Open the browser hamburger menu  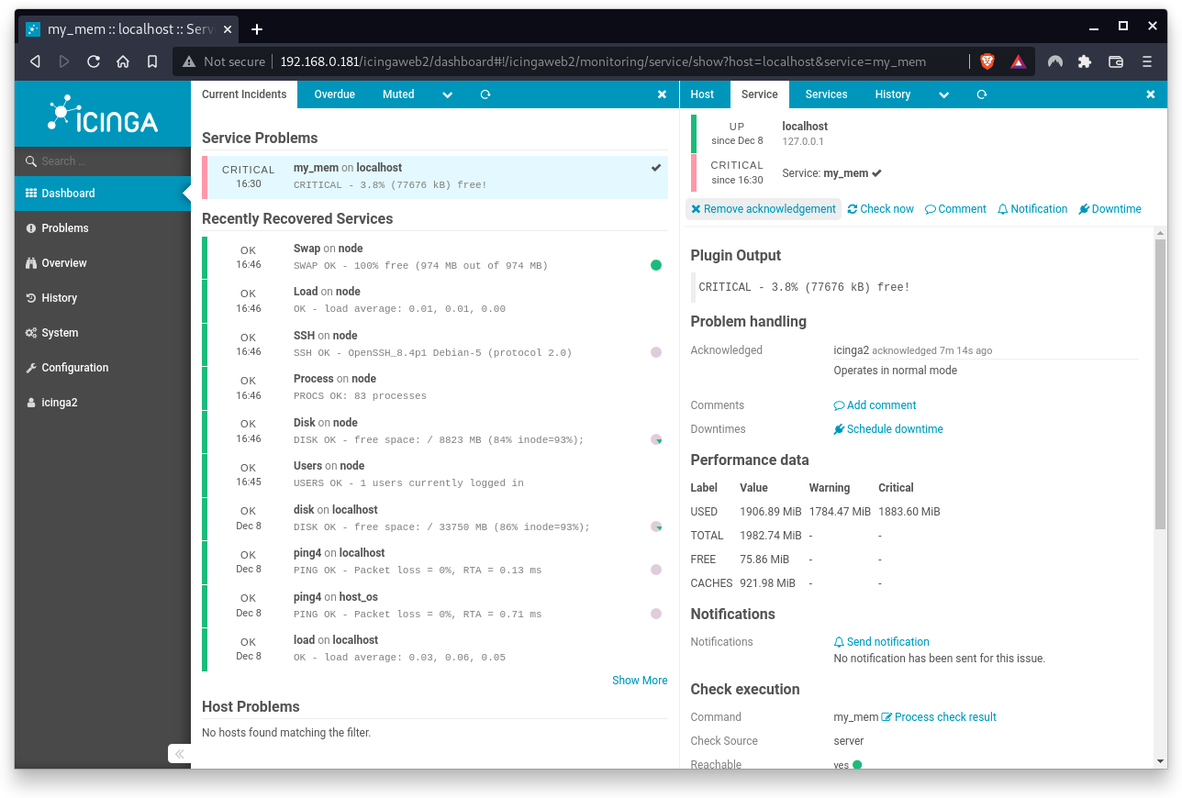[1145, 61]
